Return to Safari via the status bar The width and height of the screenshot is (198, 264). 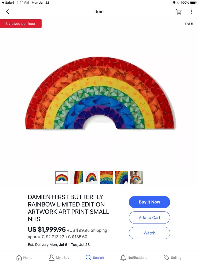point(8,3)
